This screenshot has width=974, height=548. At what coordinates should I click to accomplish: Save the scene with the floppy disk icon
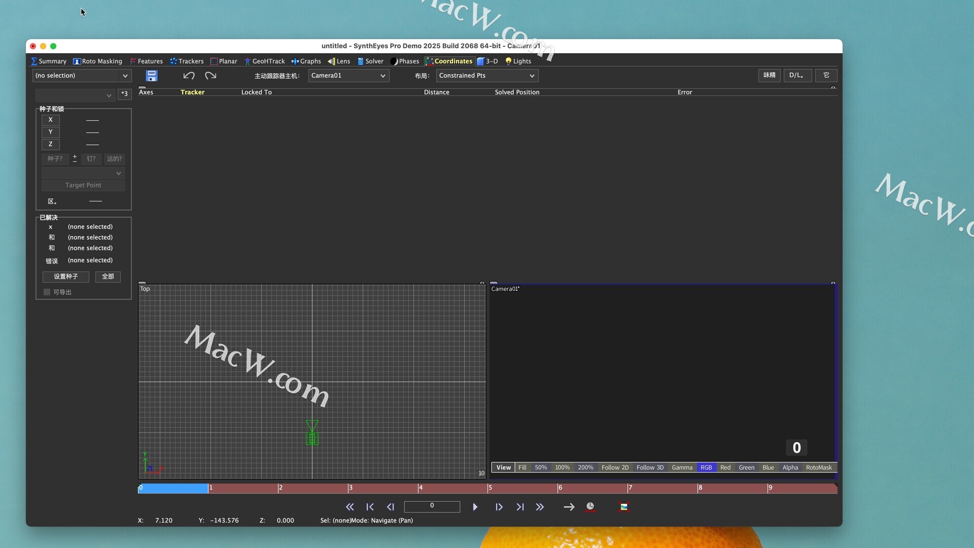(152, 76)
